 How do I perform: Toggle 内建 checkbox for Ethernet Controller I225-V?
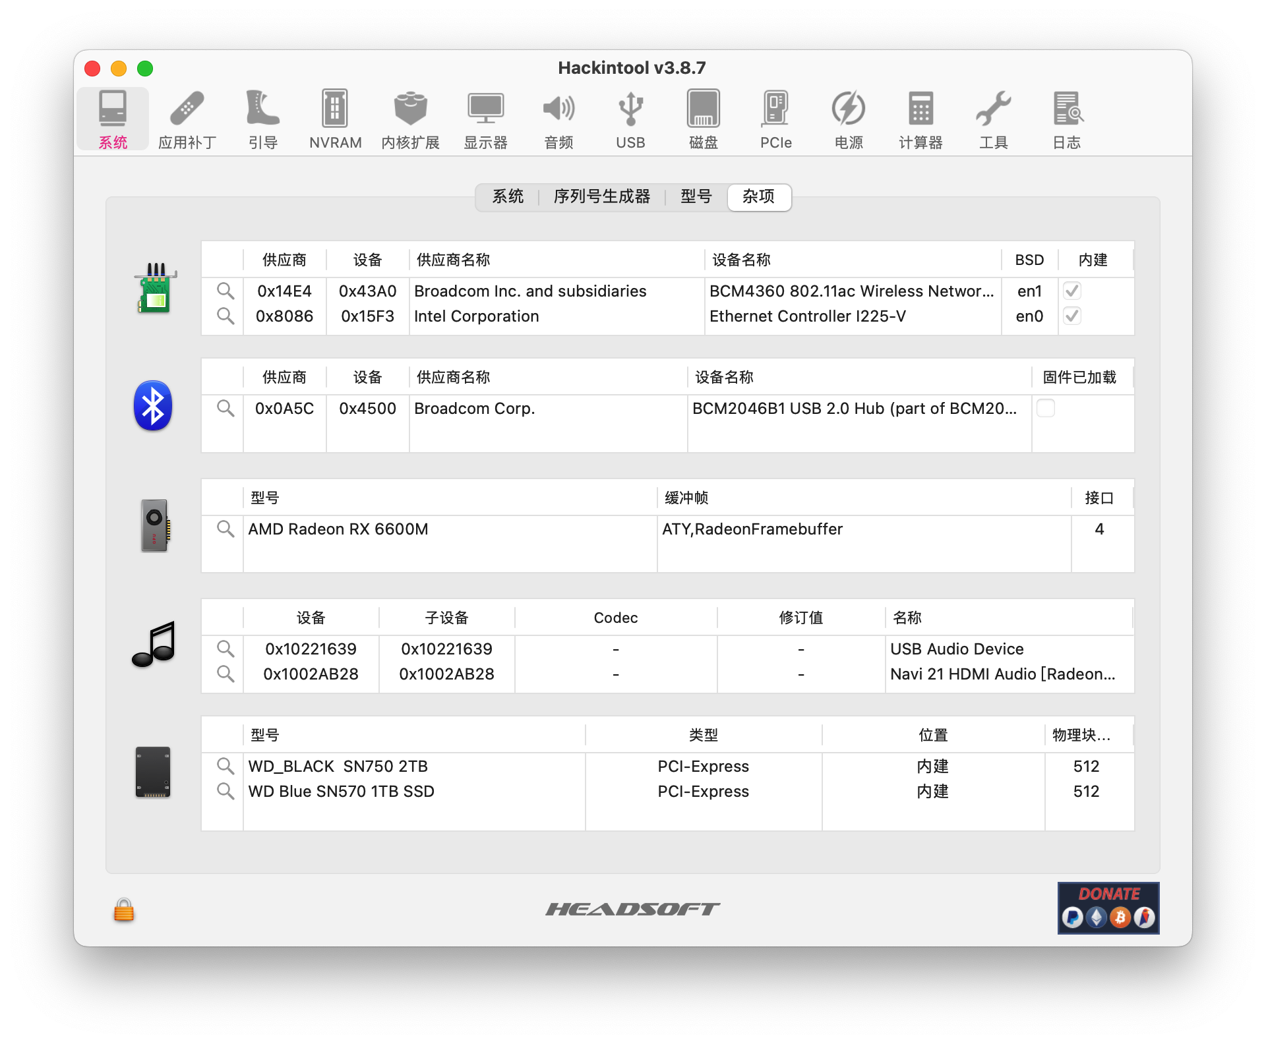tap(1072, 316)
